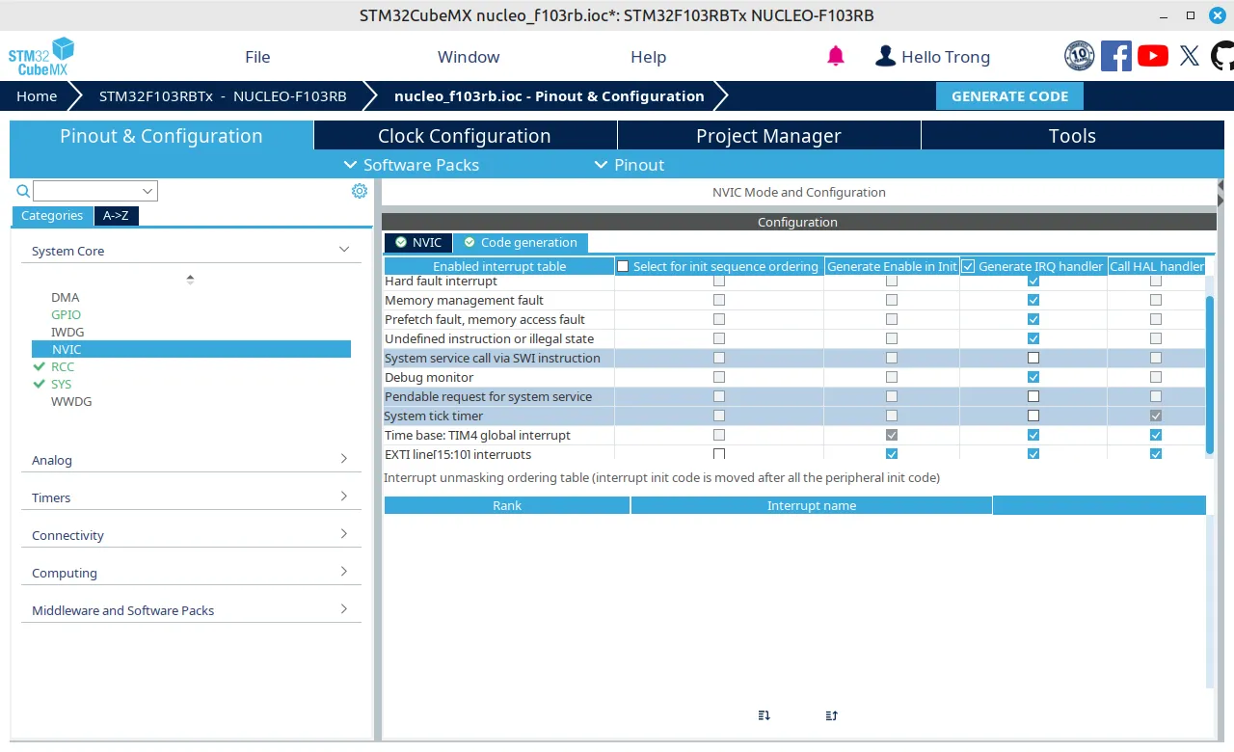Uncheck Generate IRQ handler for Memory management fault
1234x752 pixels.
pyautogui.click(x=1033, y=300)
